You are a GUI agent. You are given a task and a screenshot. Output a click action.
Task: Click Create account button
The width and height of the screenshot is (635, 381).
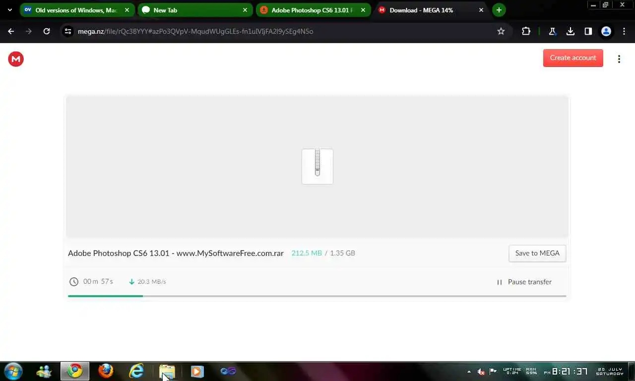click(573, 58)
